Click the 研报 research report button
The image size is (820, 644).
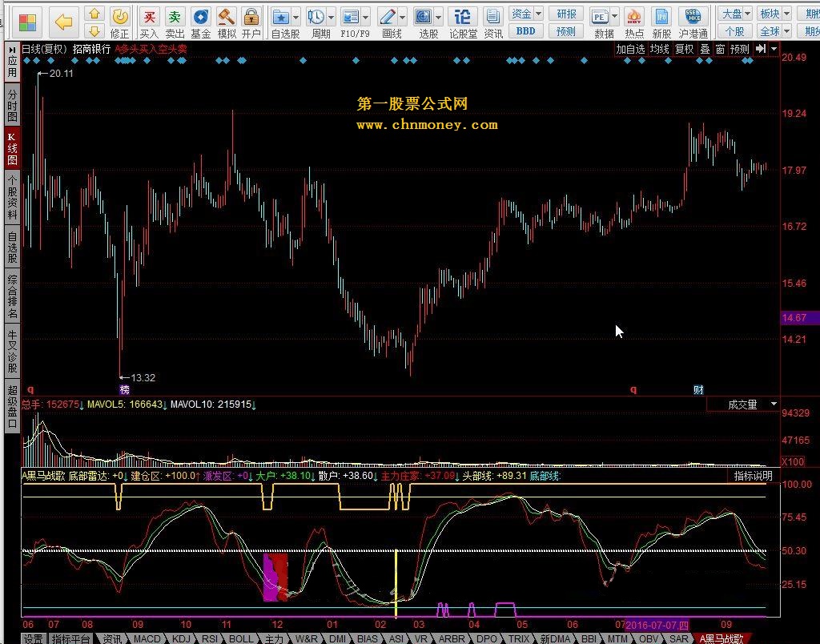coord(566,14)
